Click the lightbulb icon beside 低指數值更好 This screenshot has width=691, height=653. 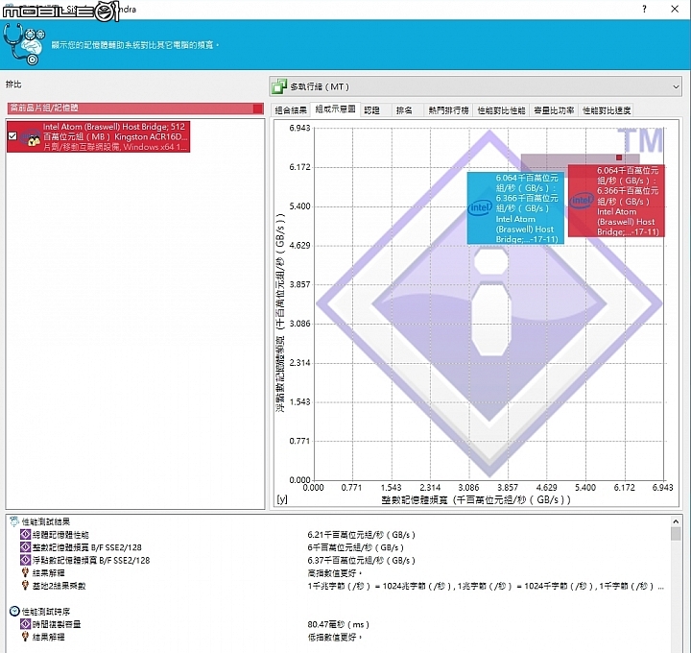tap(25, 637)
